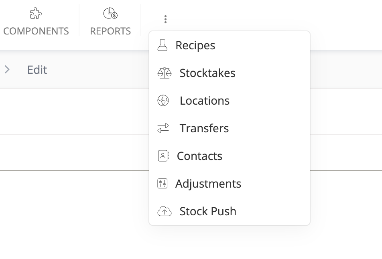Open the Contacts menu item
This screenshot has width=382, height=259.
pos(199,156)
